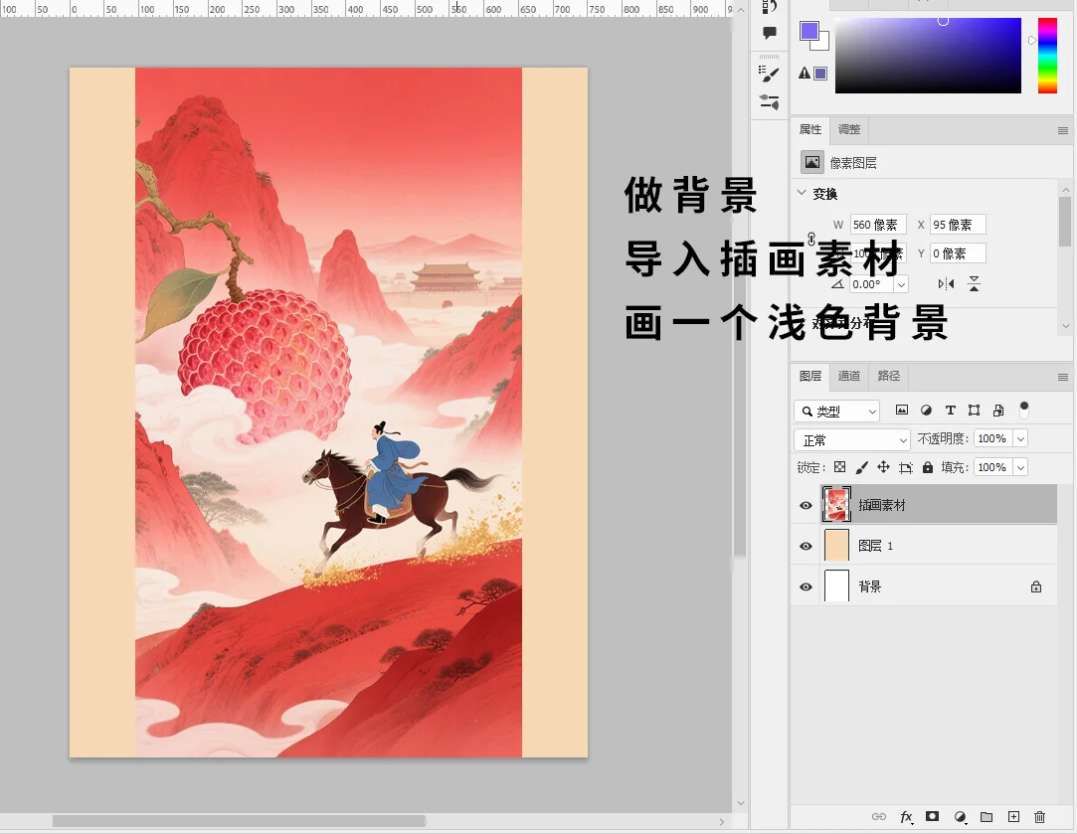Click the opacity 100% value field
The width and height of the screenshot is (1077, 834).
pyautogui.click(x=993, y=438)
